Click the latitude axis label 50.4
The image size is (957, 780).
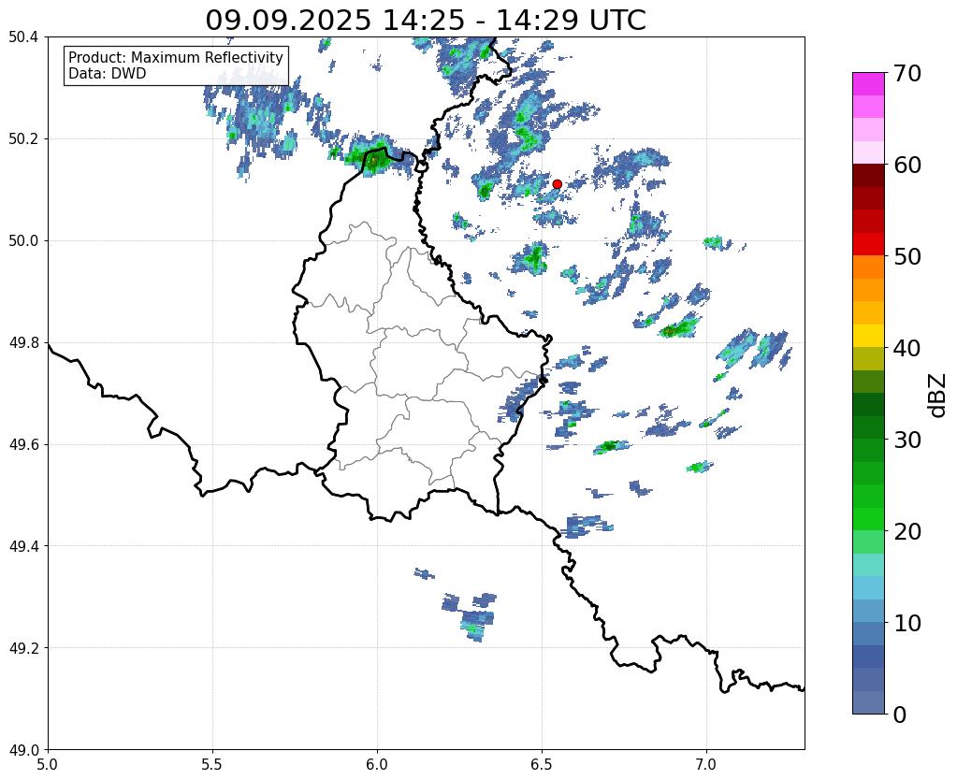[x=23, y=37]
